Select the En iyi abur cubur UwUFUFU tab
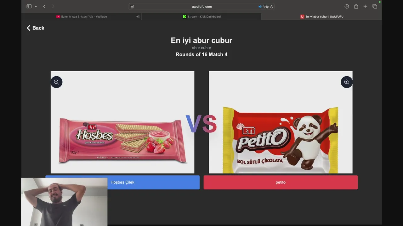This screenshot has width=403, height=226. (x=321, y=17)
